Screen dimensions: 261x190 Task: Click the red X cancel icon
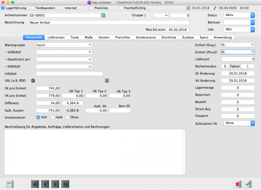[238, 184]
